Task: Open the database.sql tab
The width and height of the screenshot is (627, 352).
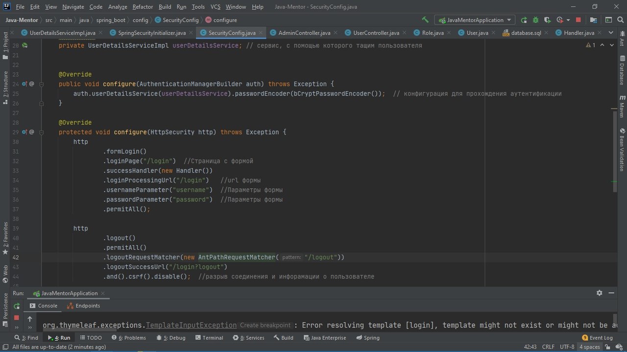Action: (x=526, y=33)
